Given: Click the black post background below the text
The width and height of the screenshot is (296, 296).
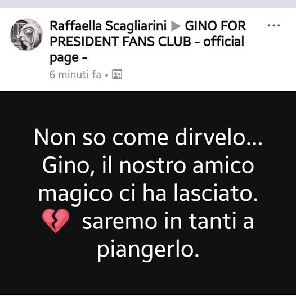Looking at the screenshot, I should coord(148,279).
